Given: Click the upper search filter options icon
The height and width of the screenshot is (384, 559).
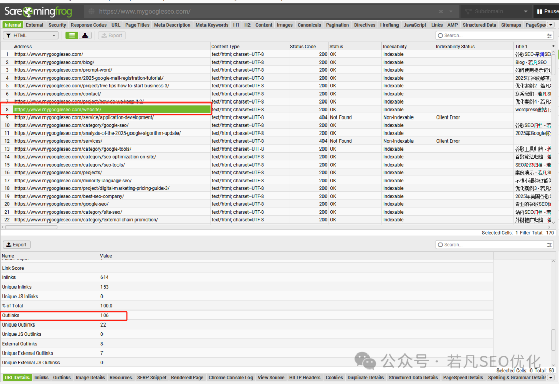Looking at the screenshot, I should tap(549, 35).
